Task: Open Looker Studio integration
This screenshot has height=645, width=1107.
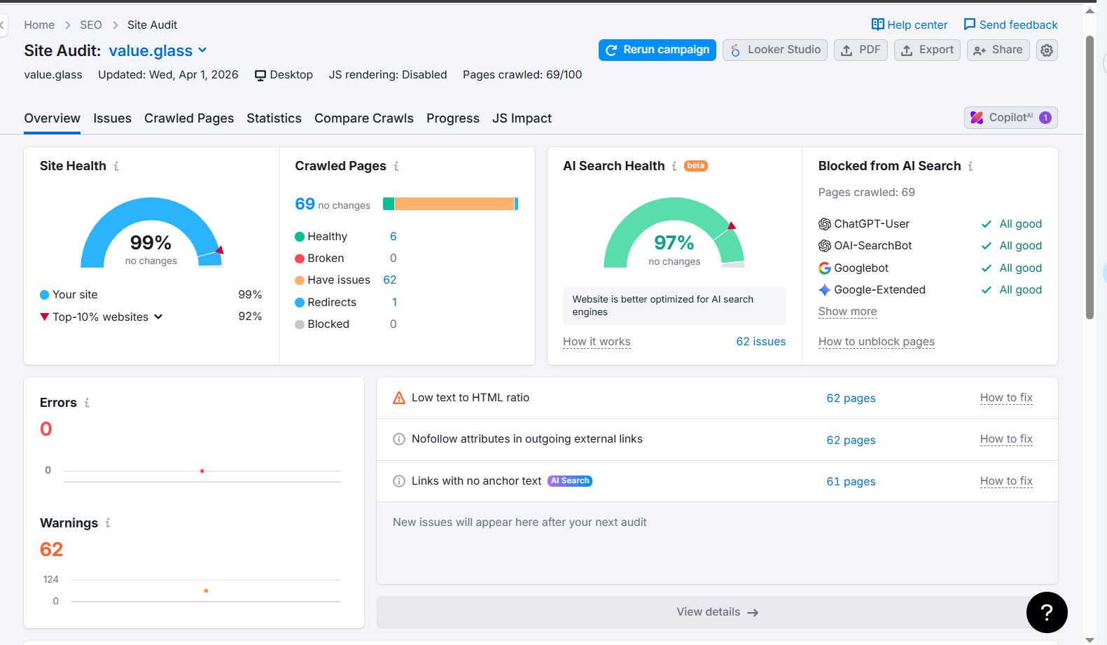Action: [775, 50]
